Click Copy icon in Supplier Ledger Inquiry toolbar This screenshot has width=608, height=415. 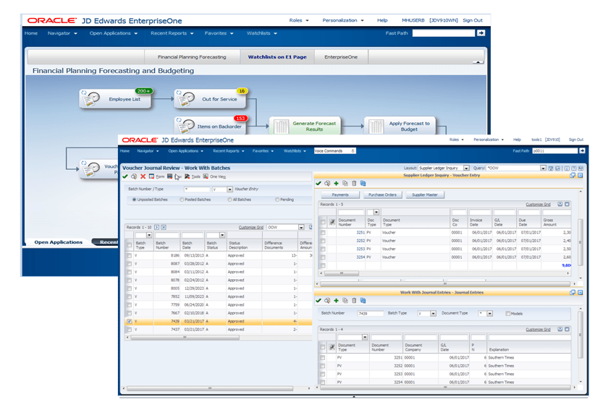345,184
